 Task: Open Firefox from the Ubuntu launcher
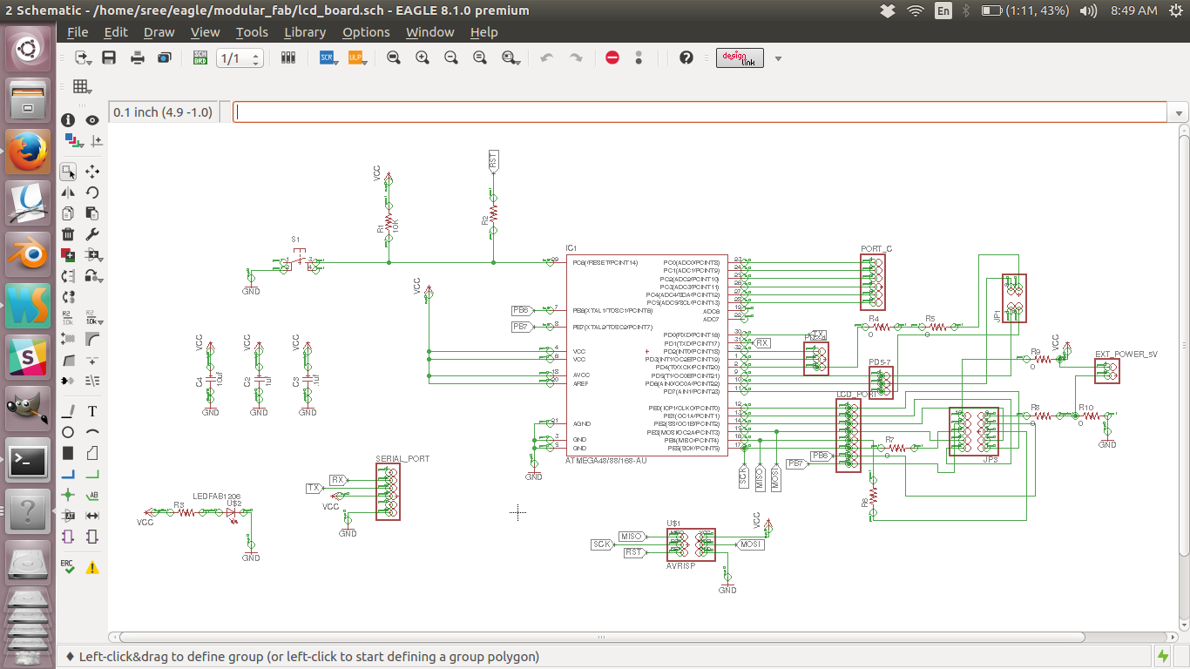tap(29, 152)
